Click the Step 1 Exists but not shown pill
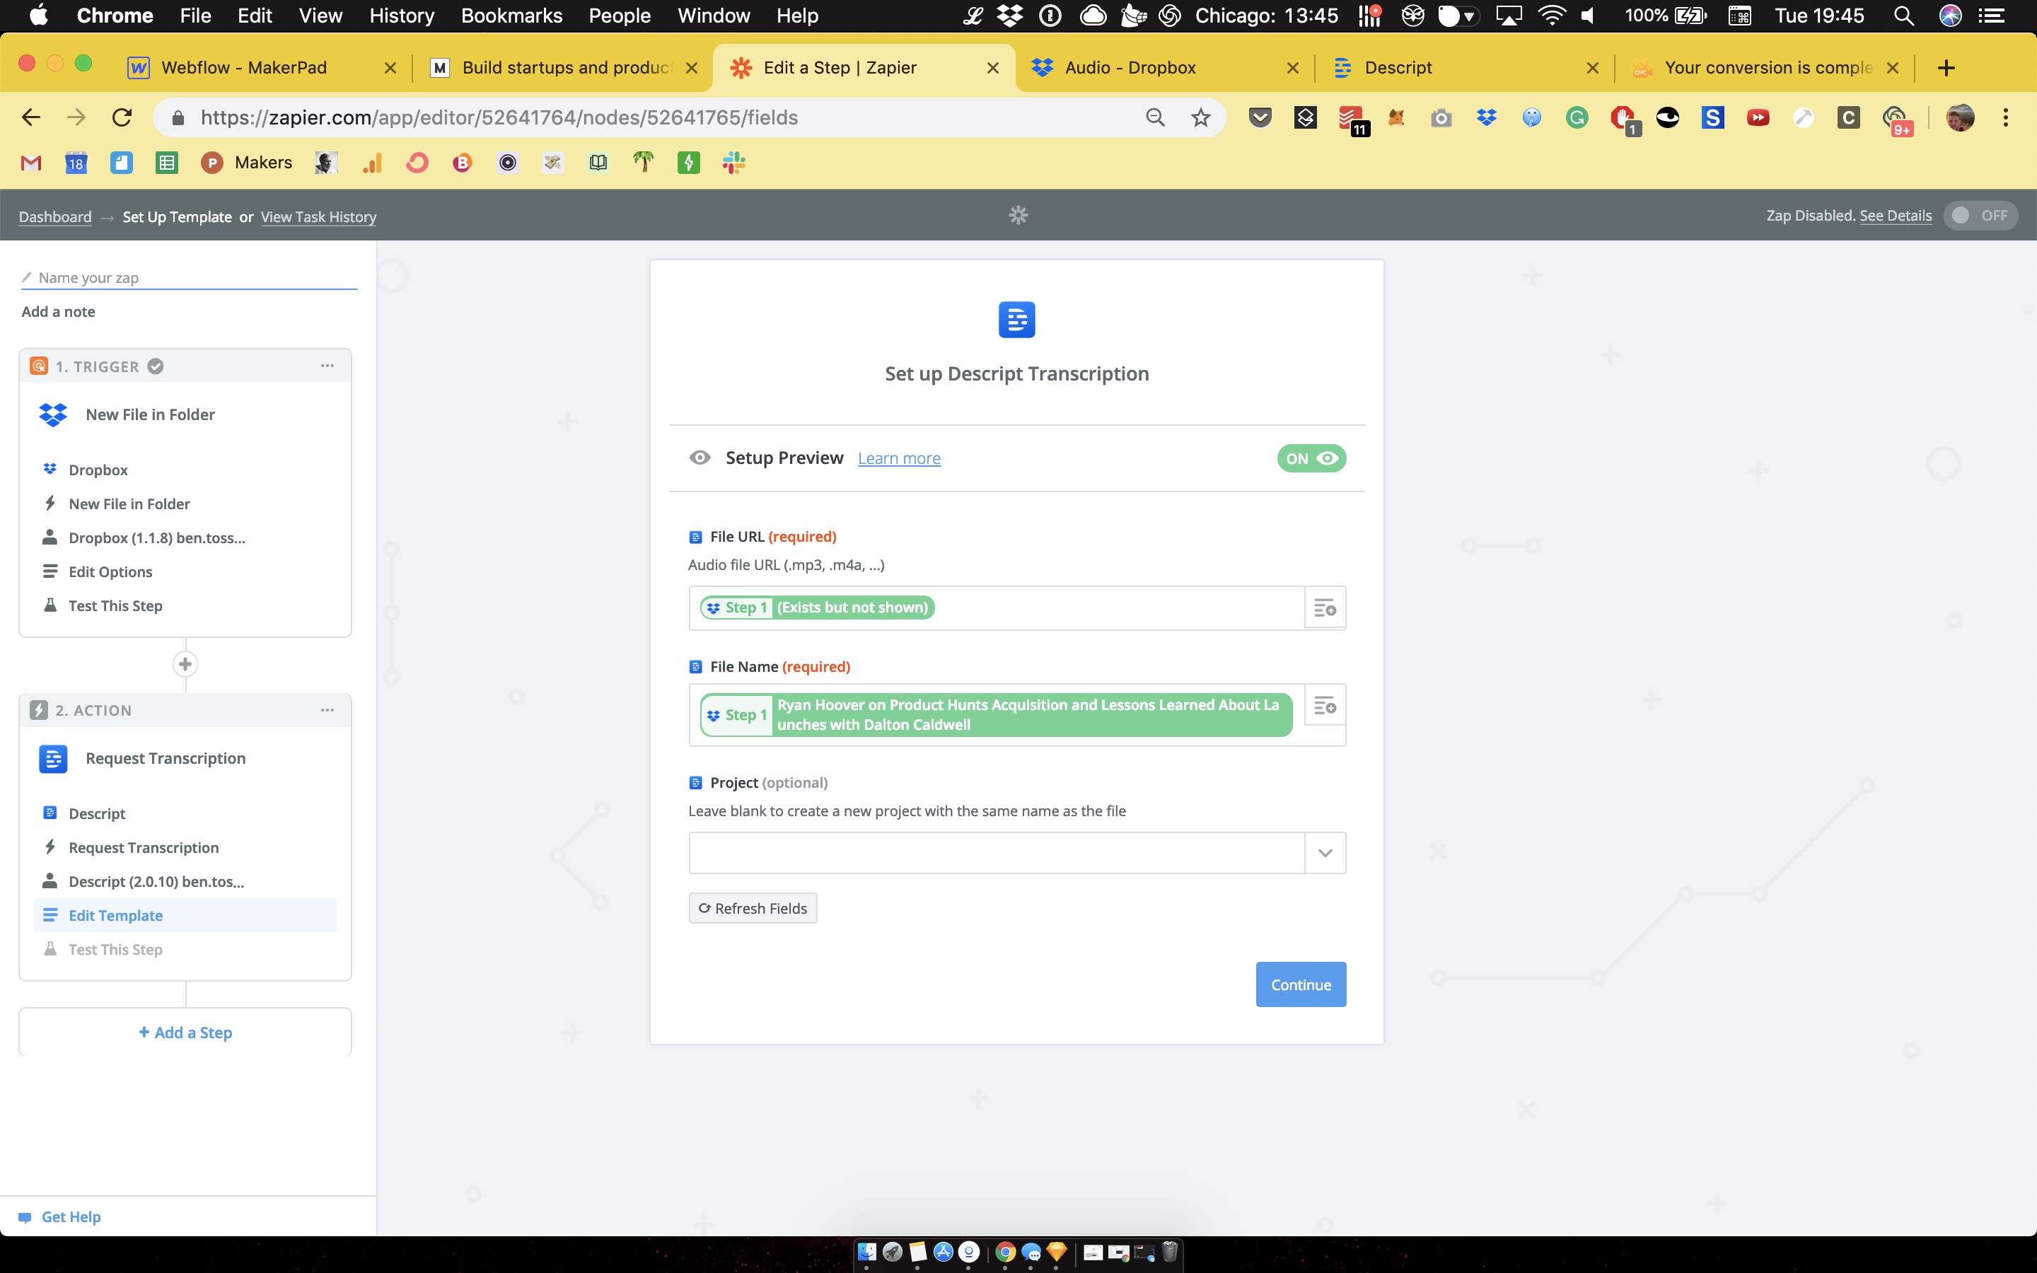2037x1273 pixels. (x=818, y=608)
